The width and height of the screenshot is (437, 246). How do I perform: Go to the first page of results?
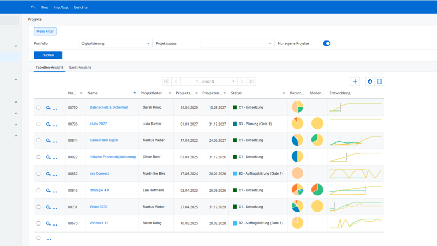click(x=167, y=81)
